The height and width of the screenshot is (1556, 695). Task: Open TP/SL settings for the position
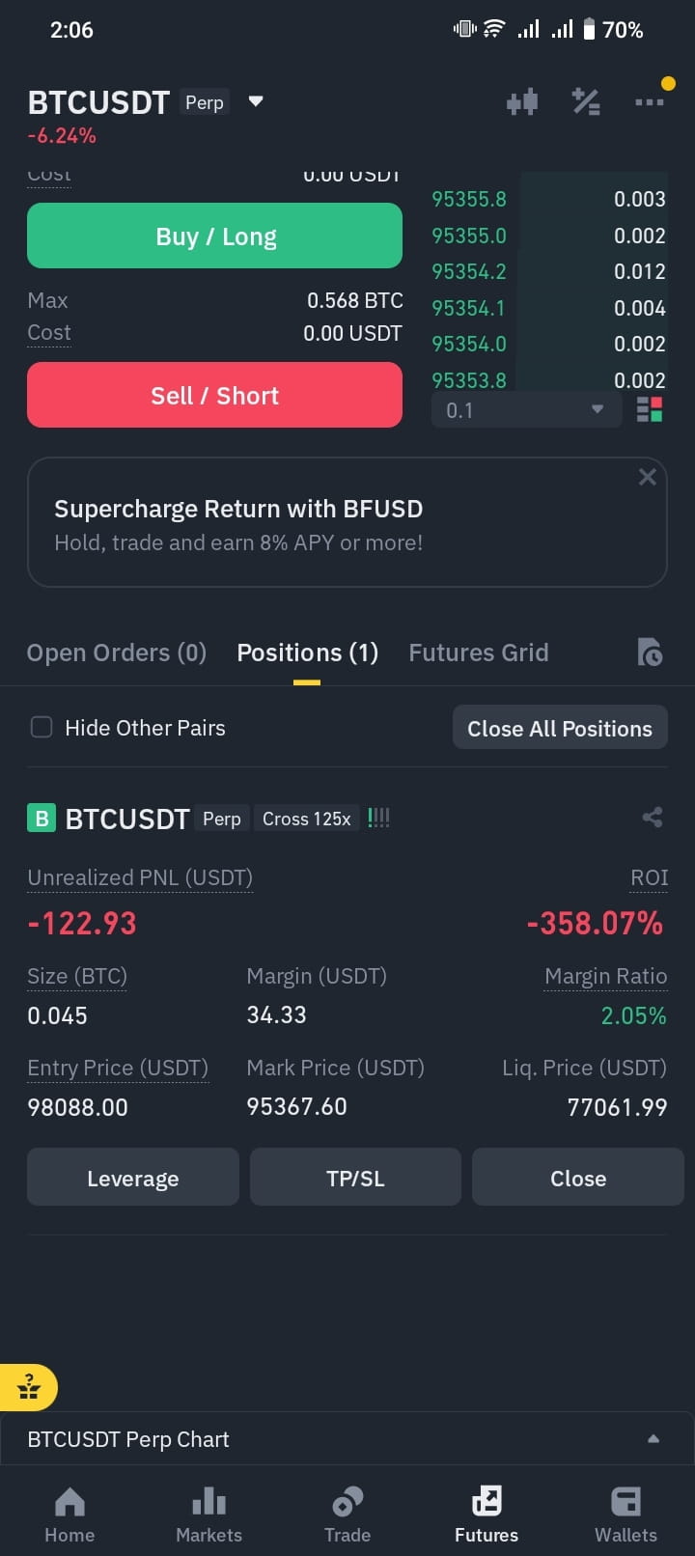pos(355,1177)
